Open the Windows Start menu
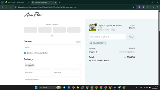Viewport: 160px width, 90px height. coord(36,87)
